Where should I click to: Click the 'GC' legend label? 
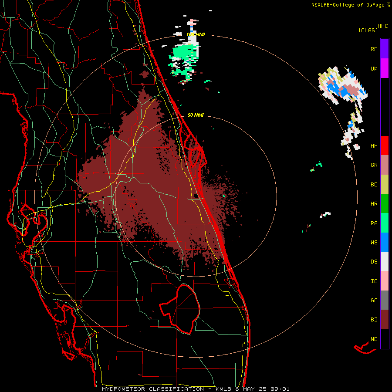click(374, 301)
